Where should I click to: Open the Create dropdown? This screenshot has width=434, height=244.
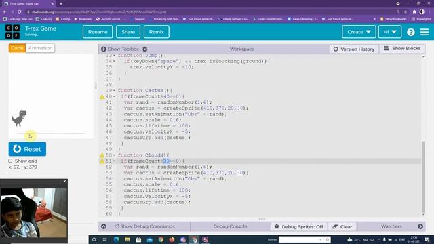[x=359, y=32]
